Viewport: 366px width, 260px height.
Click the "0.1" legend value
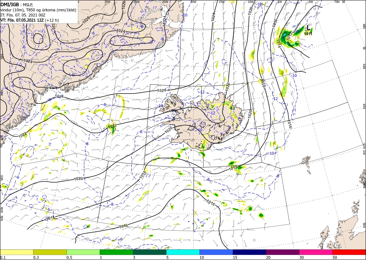click(2, 257)
